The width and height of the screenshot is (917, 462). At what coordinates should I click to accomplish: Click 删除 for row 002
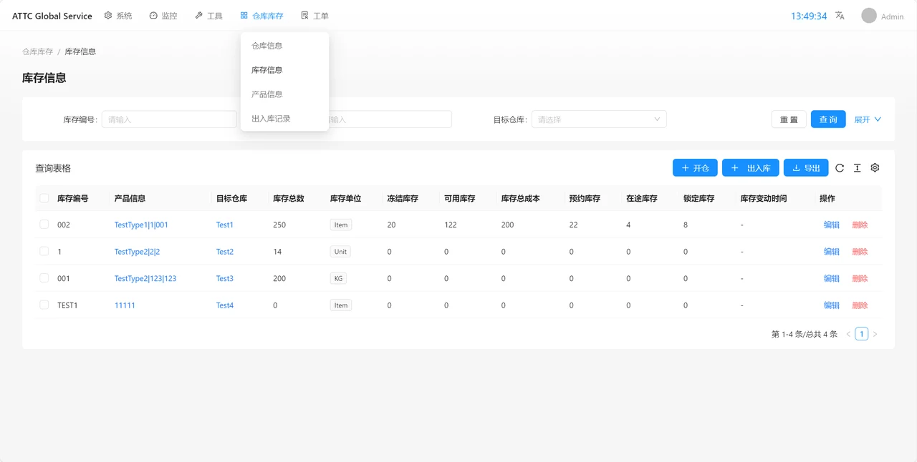click(860, 225)
